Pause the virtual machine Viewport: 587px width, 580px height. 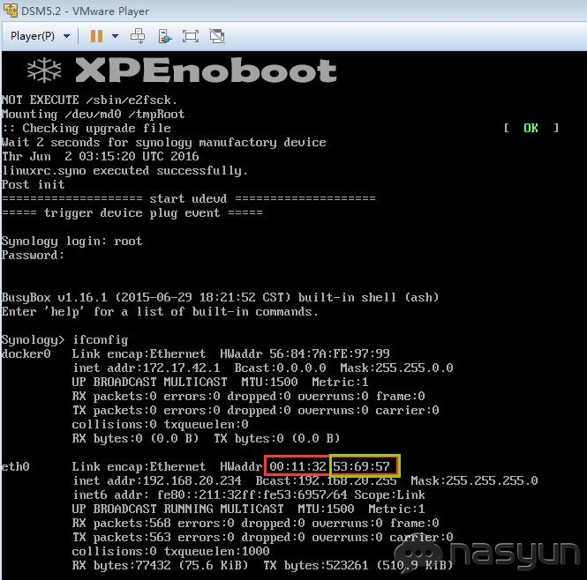click(x=96, y=36)
